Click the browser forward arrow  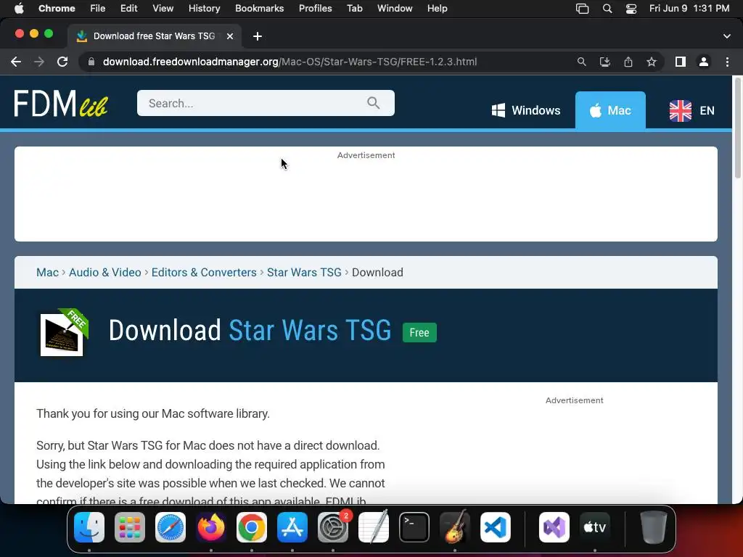[x=39, y=62]
